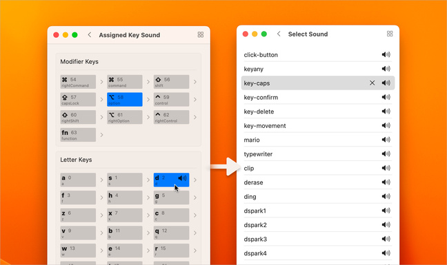The width and height of the screenshot is (447, 265).
Task: Expand chevron next to letter a key
Action: (101, 180)
